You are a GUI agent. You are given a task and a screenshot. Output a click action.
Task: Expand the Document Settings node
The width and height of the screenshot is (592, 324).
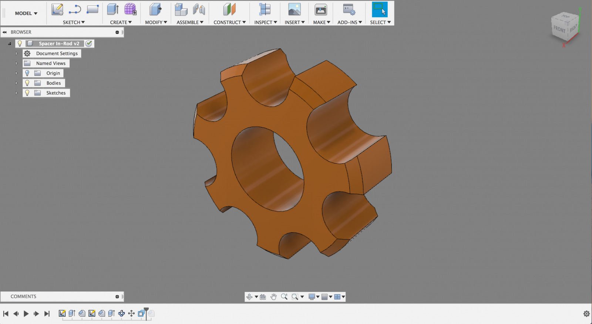point(17,54)
